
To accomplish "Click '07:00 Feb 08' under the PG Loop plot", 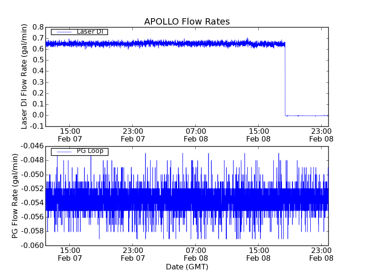I will (196, 254).
